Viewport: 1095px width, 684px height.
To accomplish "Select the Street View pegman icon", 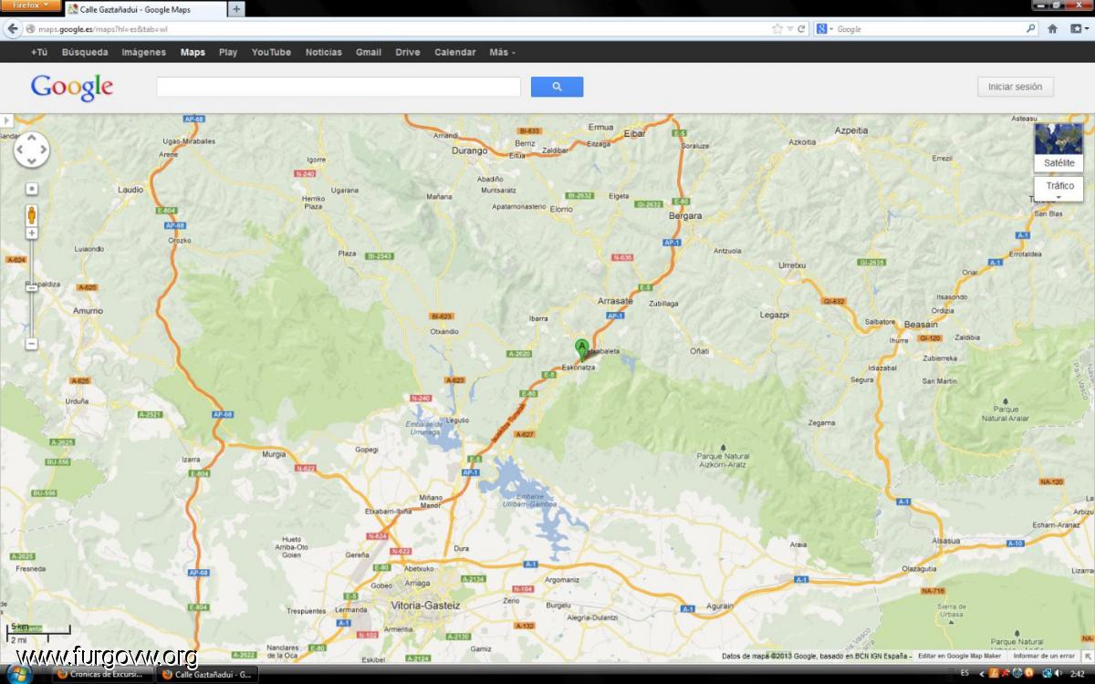I will (32, 215).
